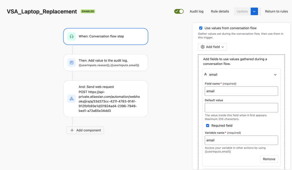
Task: Click the Update button
Action: pos(242,11)
